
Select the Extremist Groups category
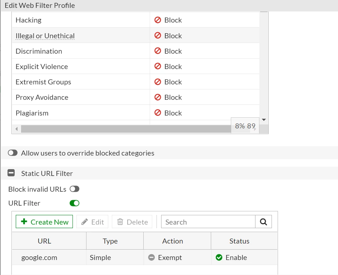pos(135,82)
